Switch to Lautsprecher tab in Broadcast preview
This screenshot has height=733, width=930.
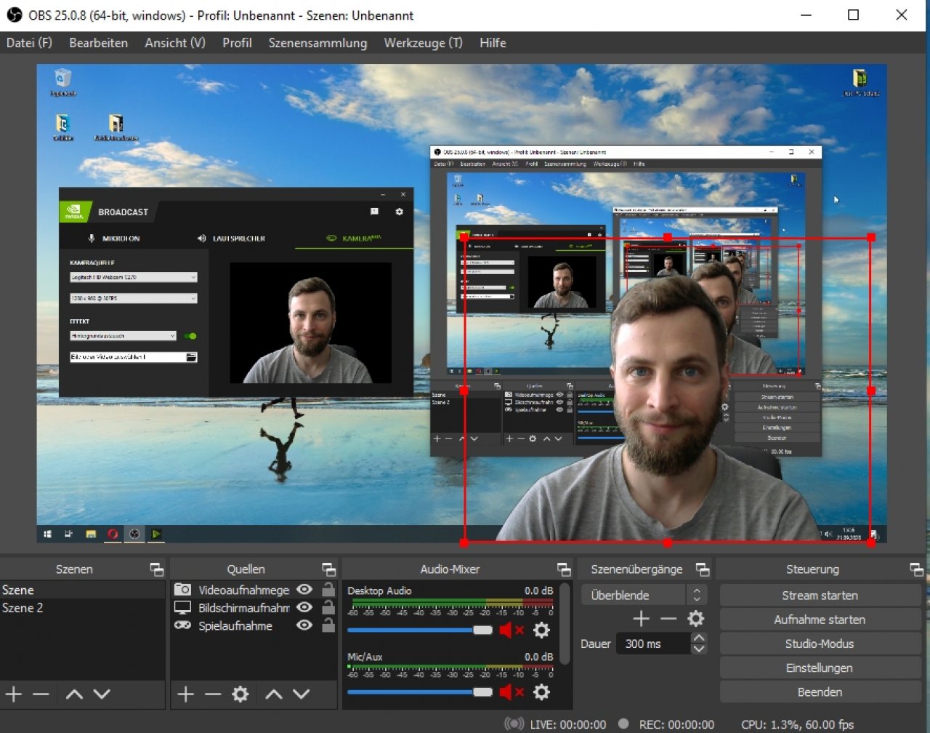click(x=232, y=239)
